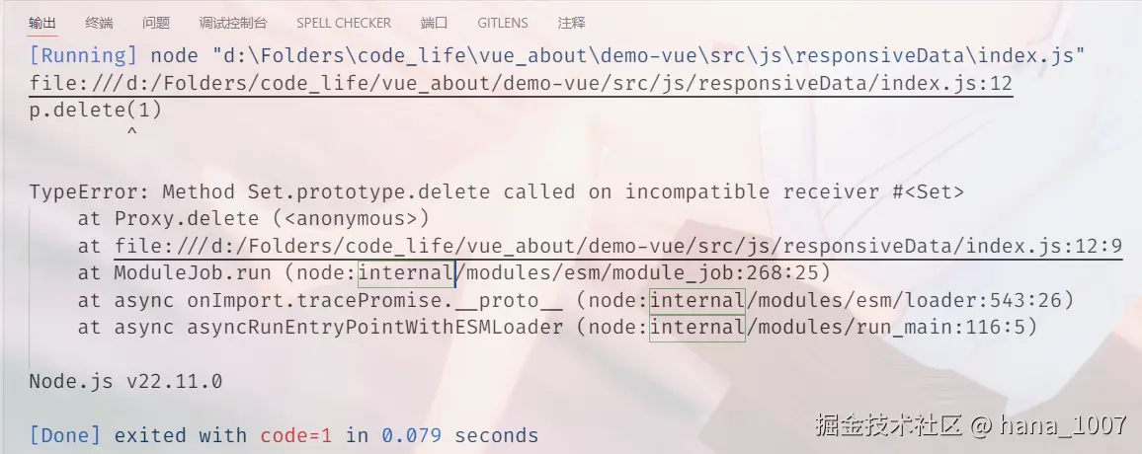Switch to the 调试控制台 tab
The width and height of the screenshot is (1142, 454).
(232, 23)
